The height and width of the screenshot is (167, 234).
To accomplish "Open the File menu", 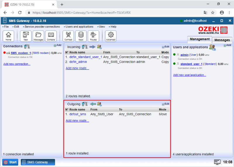I will click(x=6, y=27).
